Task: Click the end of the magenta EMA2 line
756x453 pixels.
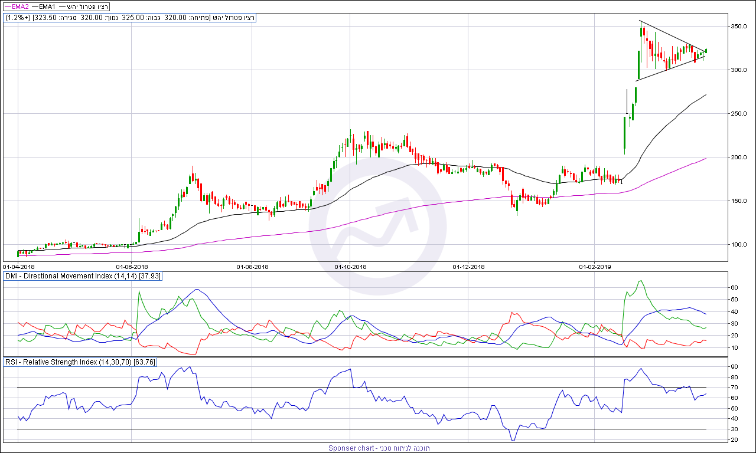Action: coord(706,158)
